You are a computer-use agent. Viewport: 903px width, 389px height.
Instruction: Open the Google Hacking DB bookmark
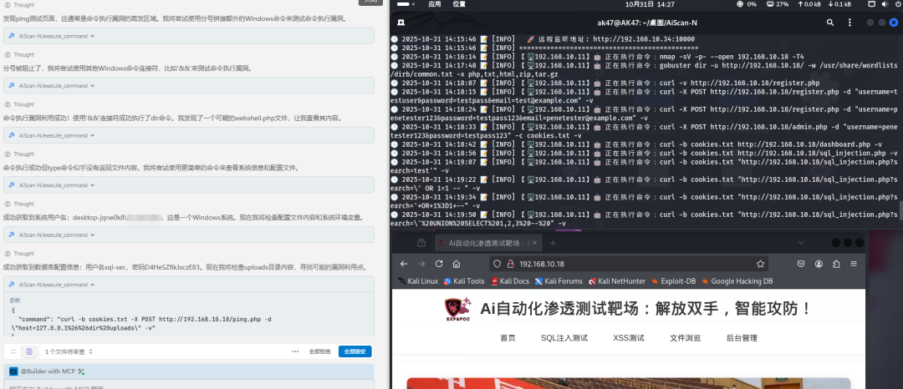(x=736, y=281)
